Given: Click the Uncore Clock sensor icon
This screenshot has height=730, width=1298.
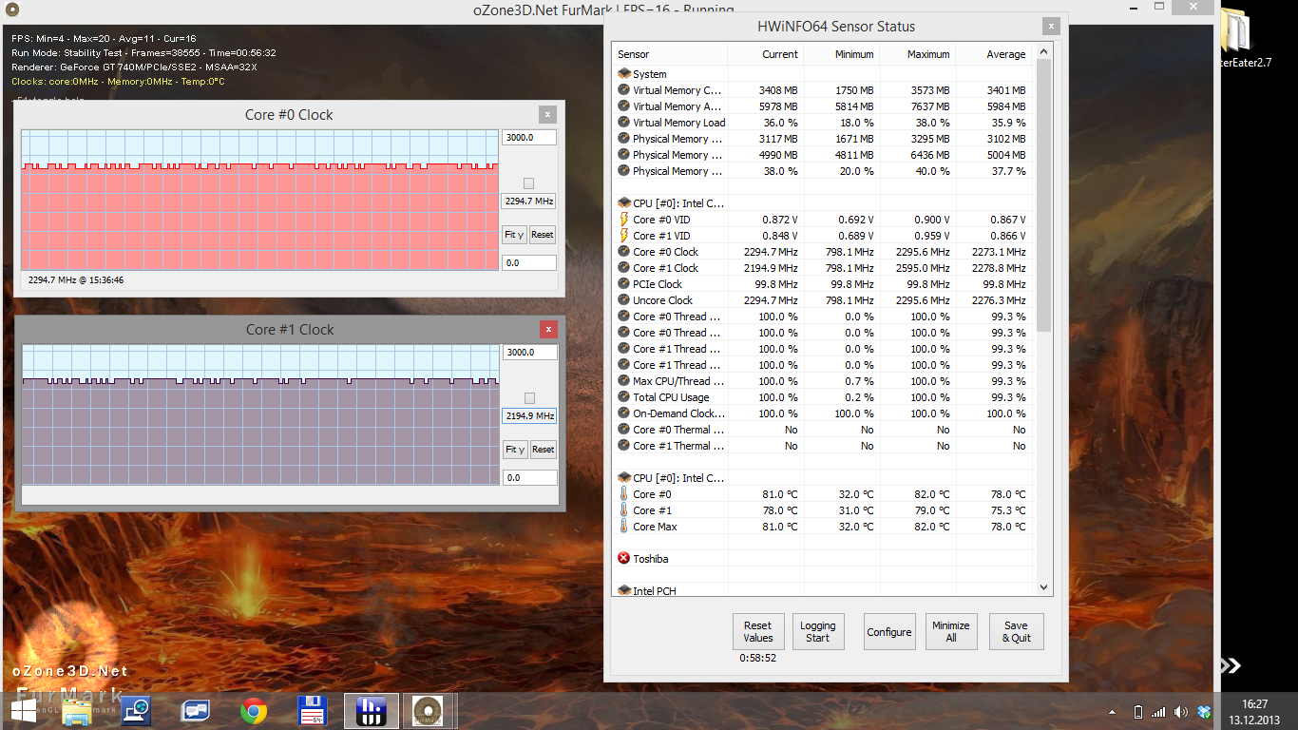Looking at the screenshot, I should (x=624, y=300).
